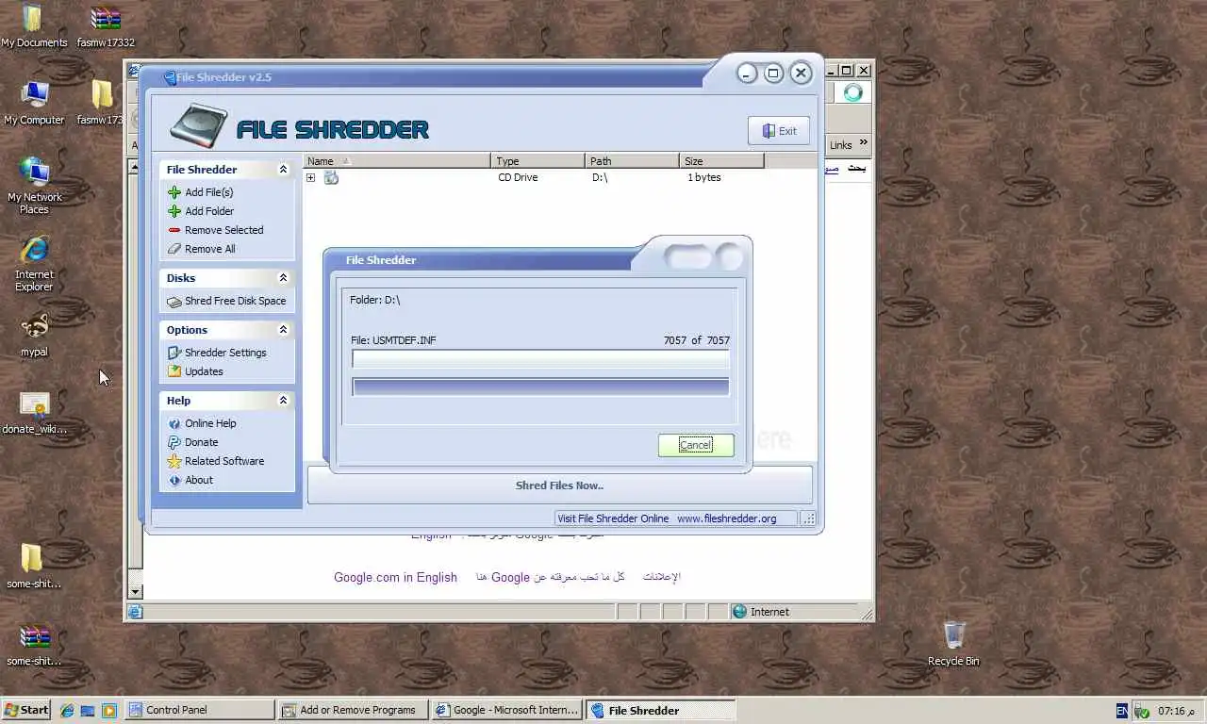
Task: Choose Shred Free Disk Space
Action: coord(235,301)
